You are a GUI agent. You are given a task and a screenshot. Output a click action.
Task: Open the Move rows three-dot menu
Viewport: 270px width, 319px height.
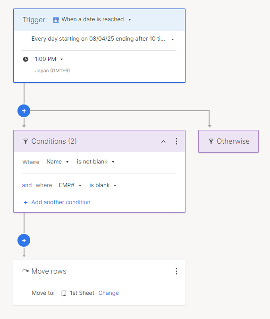click(177, 271)
